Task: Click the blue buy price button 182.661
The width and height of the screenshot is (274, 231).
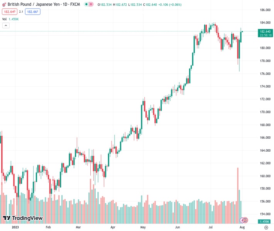Action: point(32,12)
